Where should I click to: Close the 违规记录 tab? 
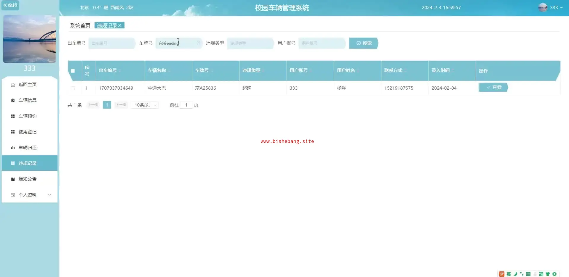(x=120, y=25)
